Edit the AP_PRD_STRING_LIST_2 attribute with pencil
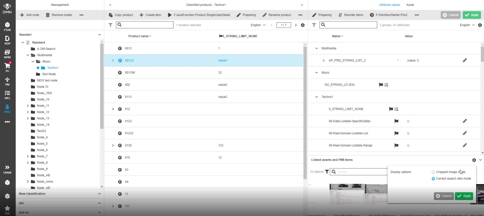 point(465,60)
